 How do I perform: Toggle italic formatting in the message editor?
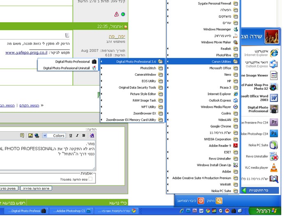[x=77, y=135]
